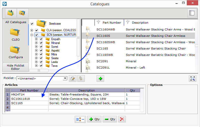Select article row HN24T1H
200x127 pixels.
[72, 94]
